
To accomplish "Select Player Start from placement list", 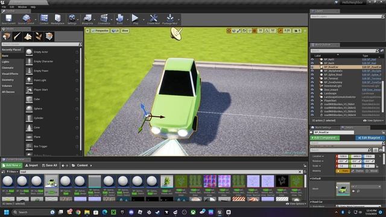I will tap(52, 90).
